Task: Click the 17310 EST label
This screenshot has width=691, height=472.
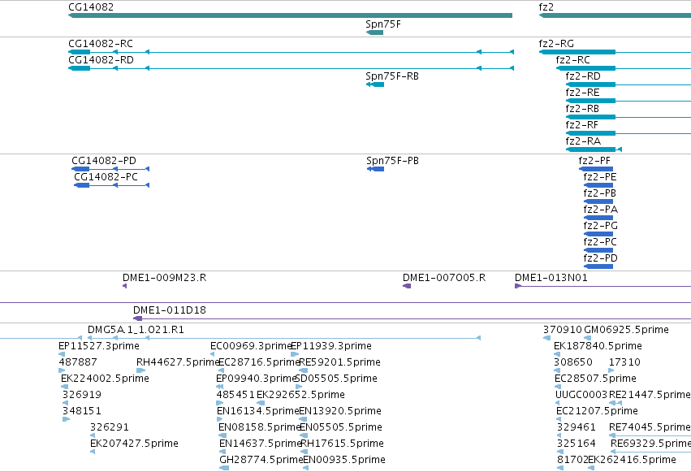Action: tap(624, 362)
